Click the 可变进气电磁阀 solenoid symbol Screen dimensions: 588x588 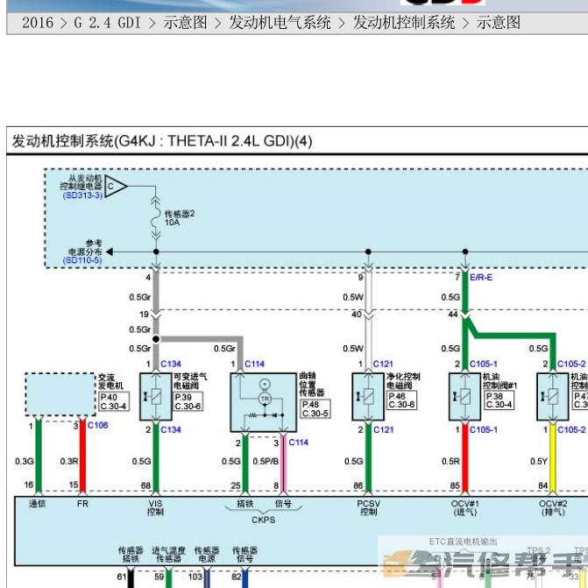[x=156, y=396]
